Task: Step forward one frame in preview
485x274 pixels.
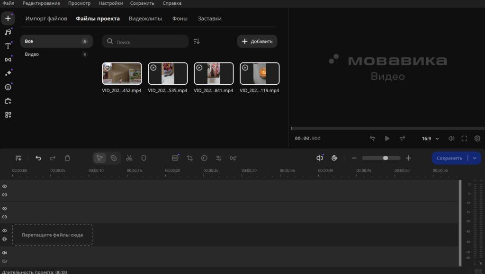Action: (402, 138)
